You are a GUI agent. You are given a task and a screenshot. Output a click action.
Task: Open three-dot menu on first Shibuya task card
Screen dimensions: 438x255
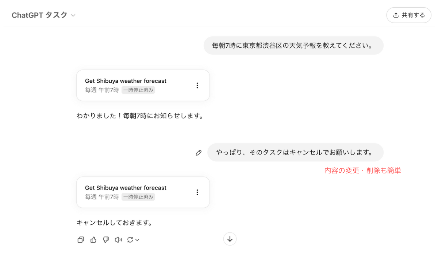pos(197,85)
